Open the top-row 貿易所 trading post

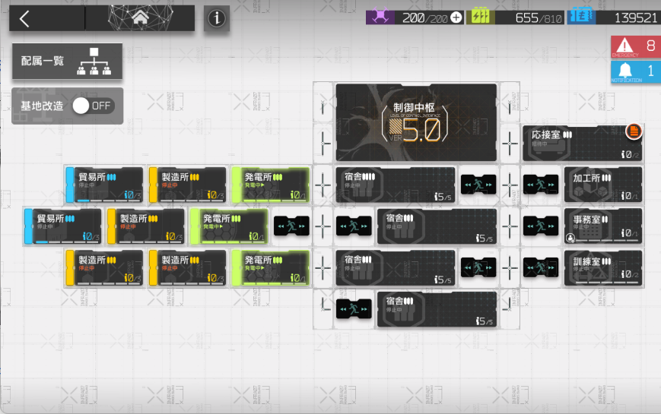(x=104, y=185)
